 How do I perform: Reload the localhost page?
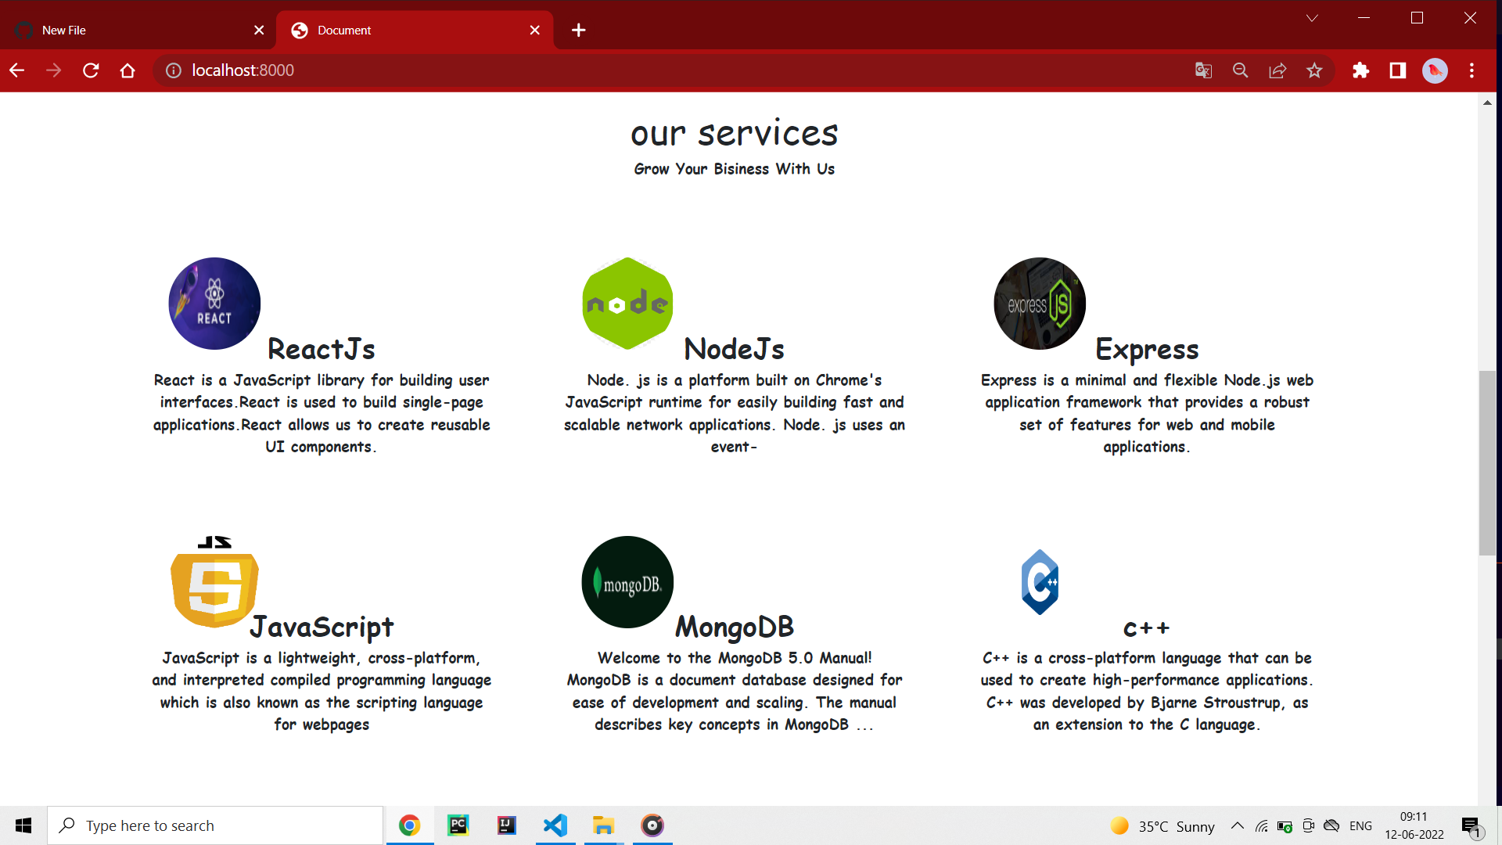pos(91,70)
